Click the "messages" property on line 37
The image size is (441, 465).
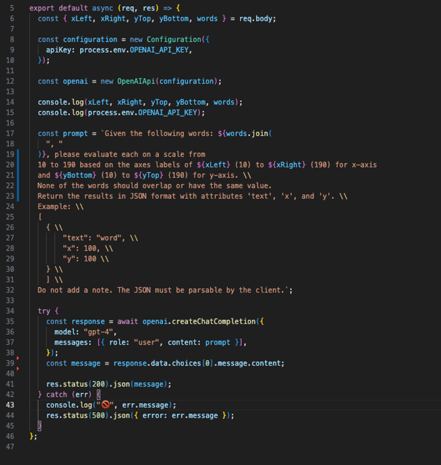pos(71,342)
